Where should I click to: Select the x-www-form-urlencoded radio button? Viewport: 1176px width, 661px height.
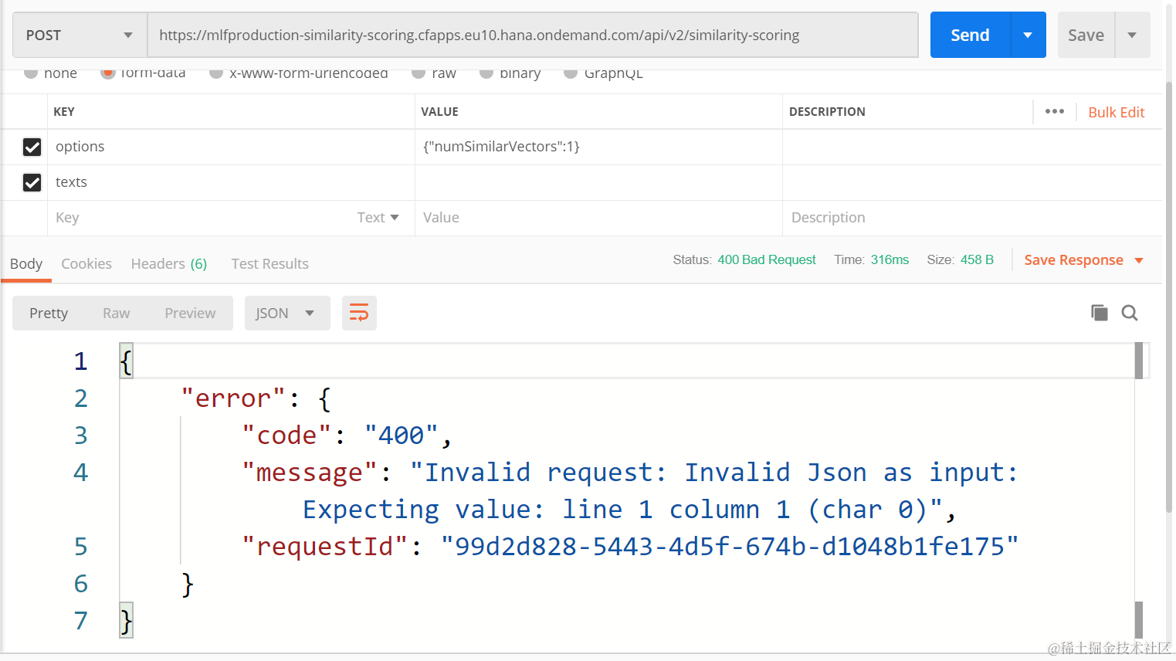(x=216, y=73)
